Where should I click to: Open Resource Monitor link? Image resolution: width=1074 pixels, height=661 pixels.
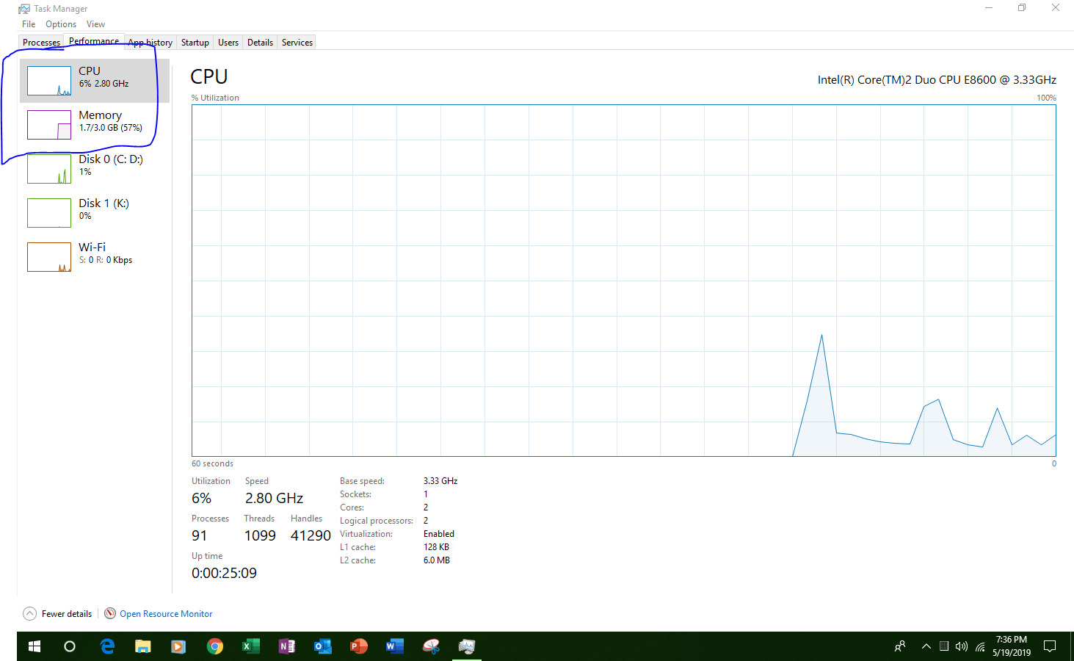click(x=159, y=614)
